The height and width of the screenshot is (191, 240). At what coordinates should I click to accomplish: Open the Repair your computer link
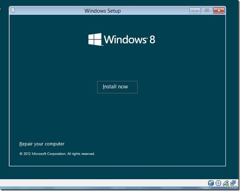pos(42,144)
